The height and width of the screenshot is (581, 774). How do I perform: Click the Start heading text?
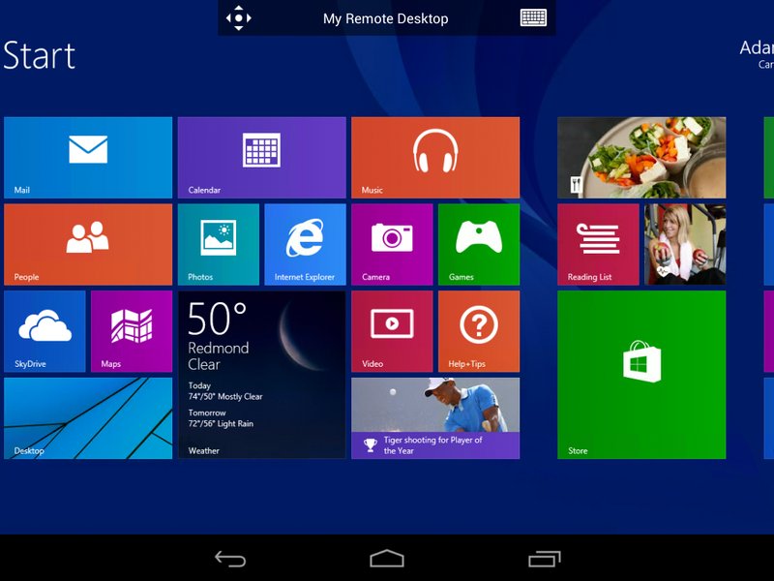point(39,55)
